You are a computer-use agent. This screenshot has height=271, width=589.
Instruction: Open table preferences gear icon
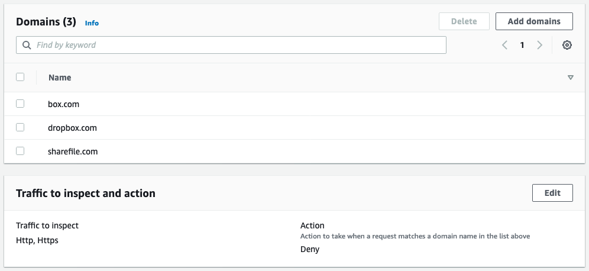click(x=567, y=45)
